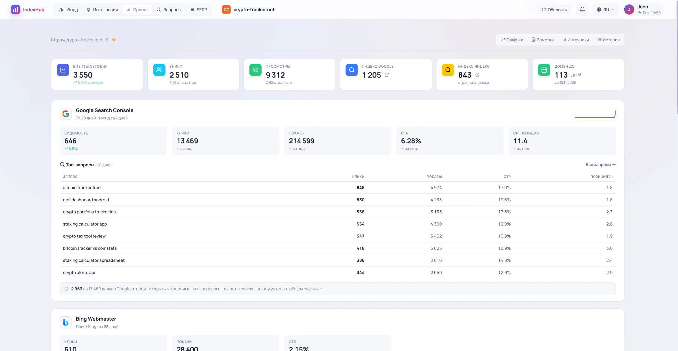The height and width of the screenshot is (351, 678).
Task: Click the orange CT project badge
Action: (x=226, y=10)
